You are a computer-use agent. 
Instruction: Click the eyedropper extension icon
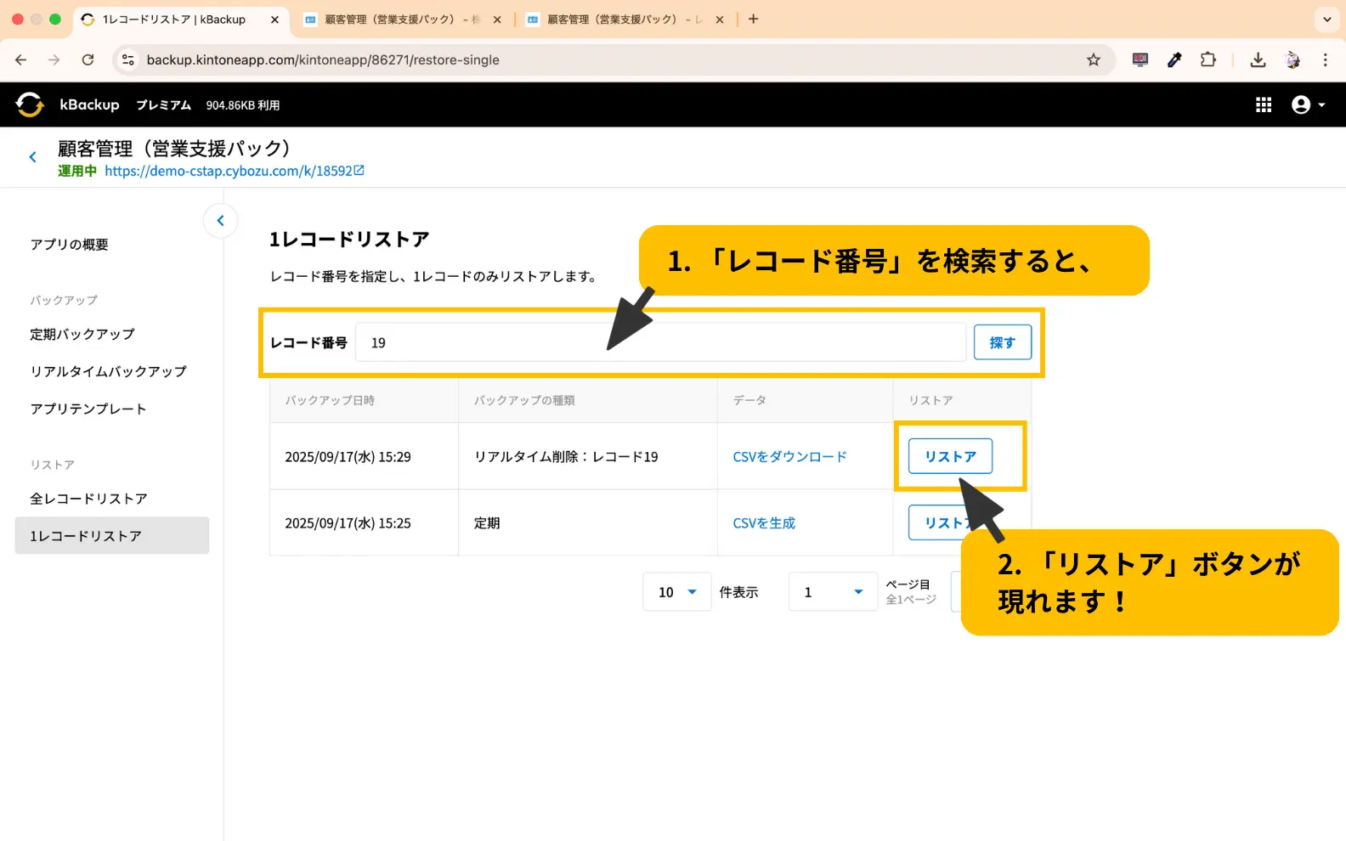point(1174,59)
